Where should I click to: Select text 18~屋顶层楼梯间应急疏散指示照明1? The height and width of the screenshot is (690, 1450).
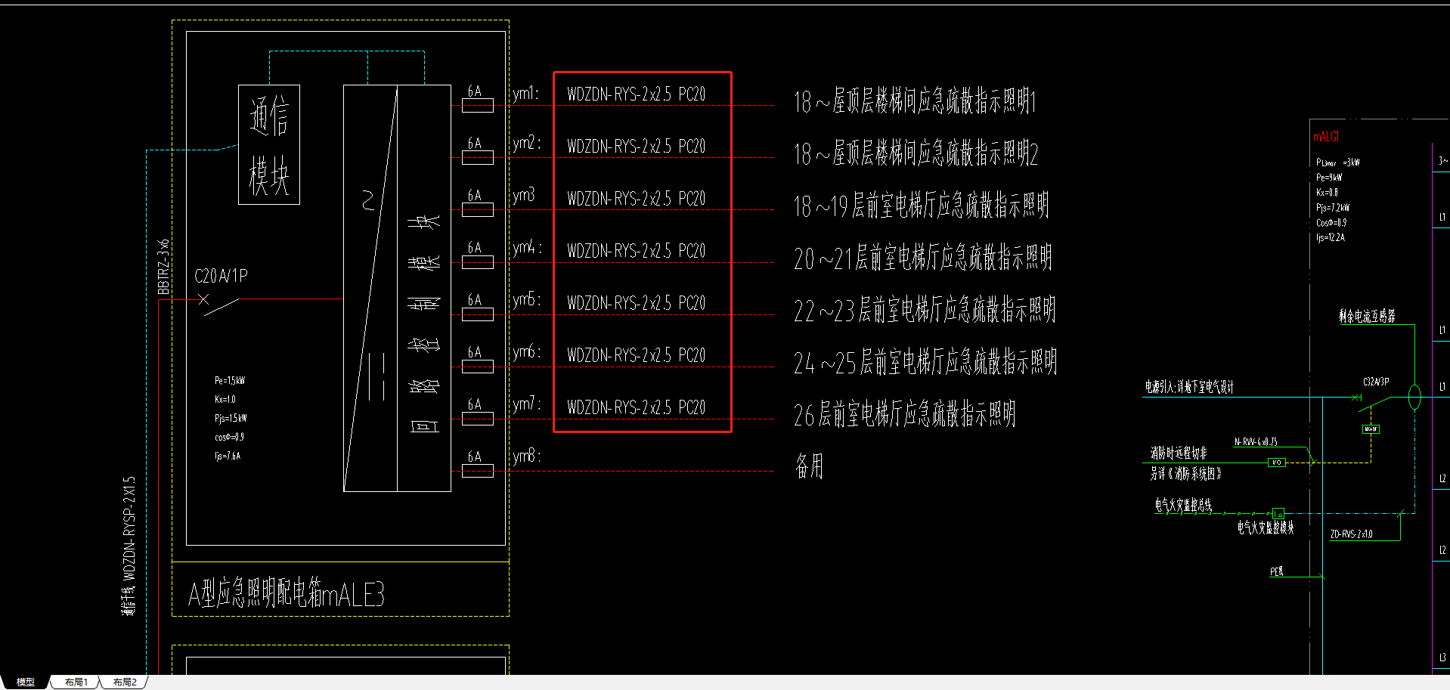tap(915, 101)
